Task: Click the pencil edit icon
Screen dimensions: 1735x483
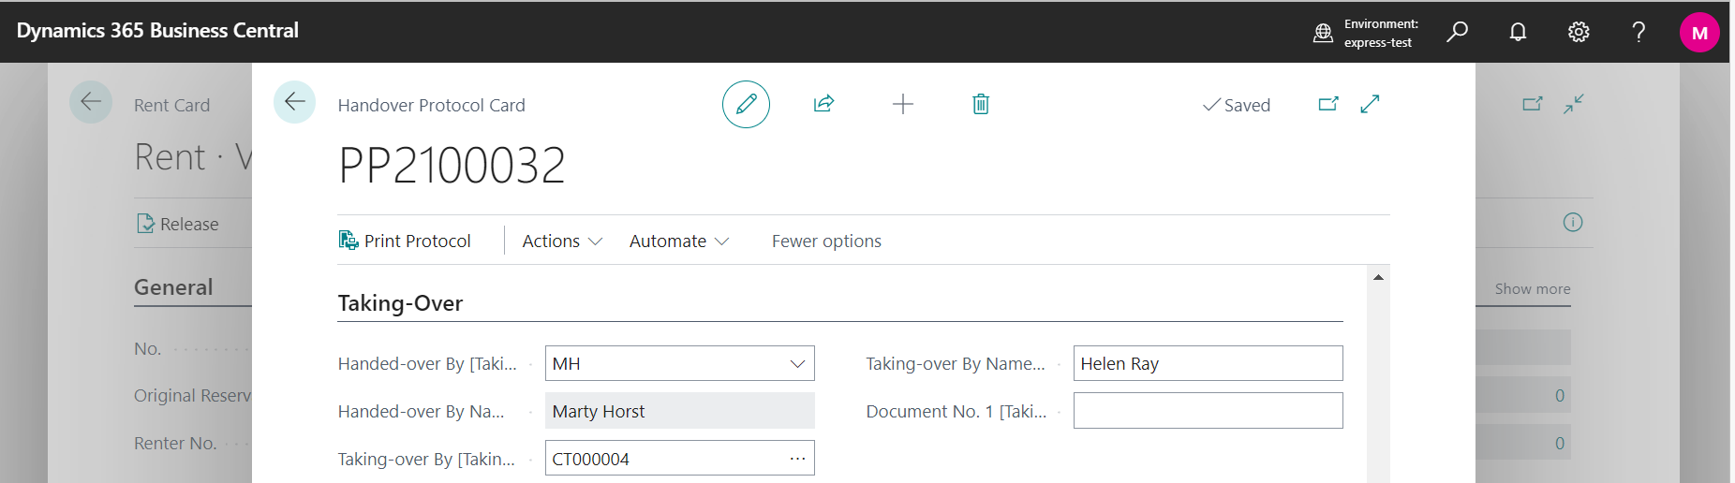Action: 746,104
